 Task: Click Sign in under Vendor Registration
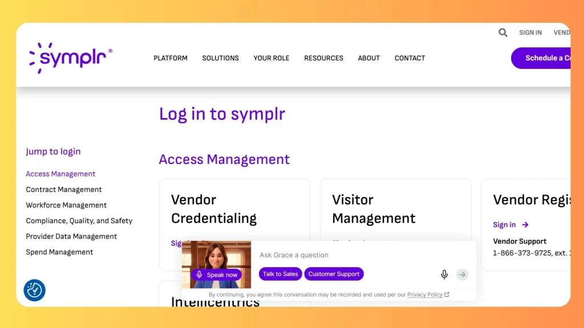pos(504,224)
